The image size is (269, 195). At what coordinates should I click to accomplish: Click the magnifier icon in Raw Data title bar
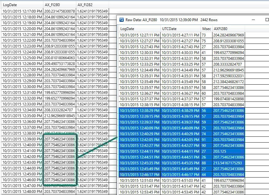pyautogui.click(x=122, y=20)
